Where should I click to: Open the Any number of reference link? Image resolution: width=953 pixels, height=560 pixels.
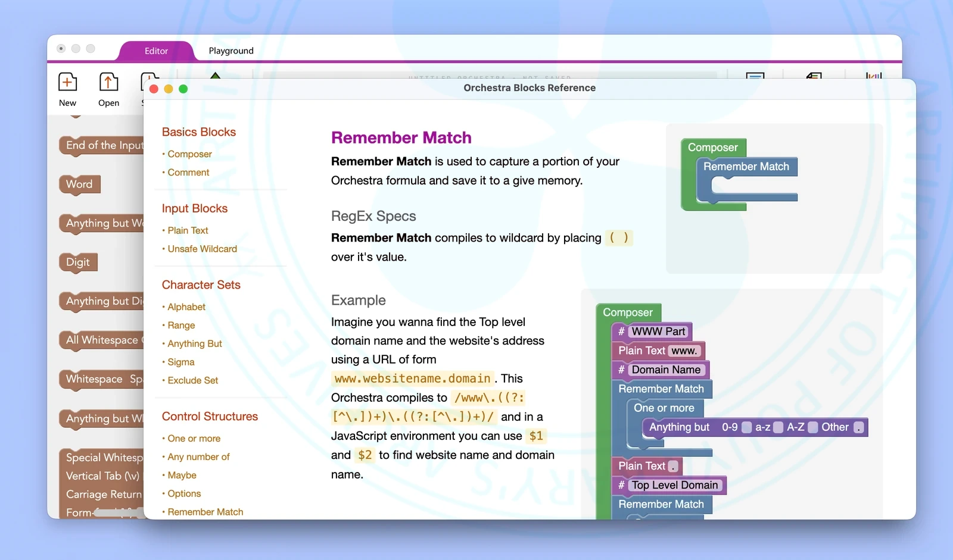pyautogui.click(x=198, y=457)
